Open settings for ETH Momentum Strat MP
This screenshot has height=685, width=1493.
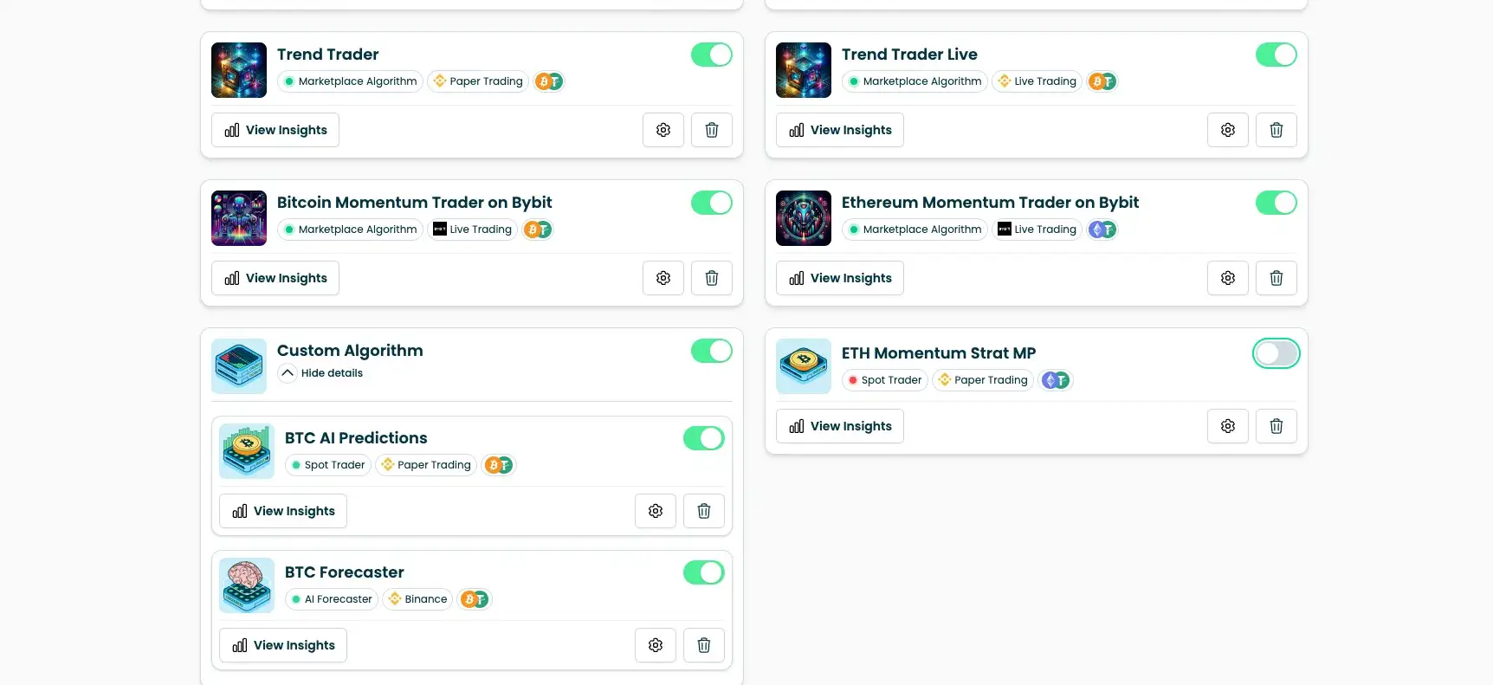pos(1228,426)
